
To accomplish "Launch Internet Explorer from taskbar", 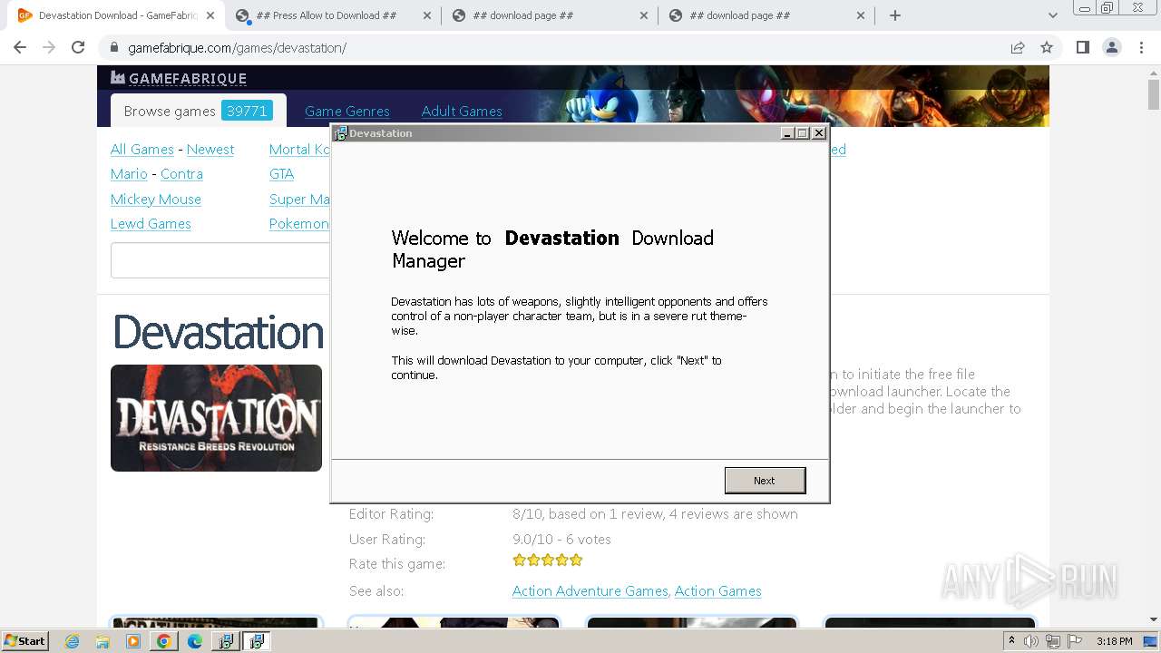I will click(x=73, y=641).
